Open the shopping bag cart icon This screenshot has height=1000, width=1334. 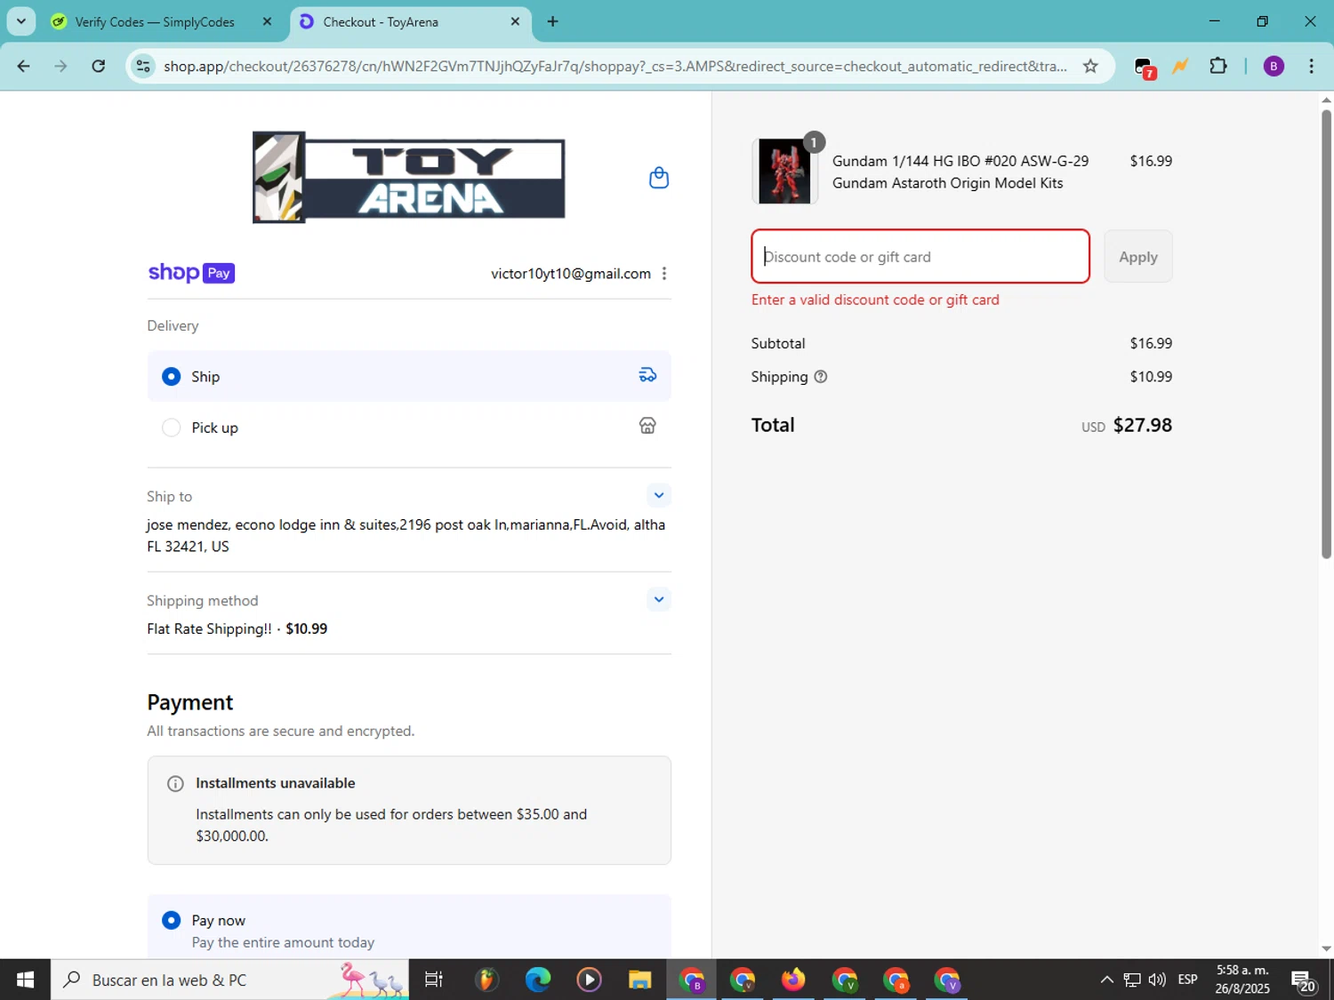coord(658,178)
